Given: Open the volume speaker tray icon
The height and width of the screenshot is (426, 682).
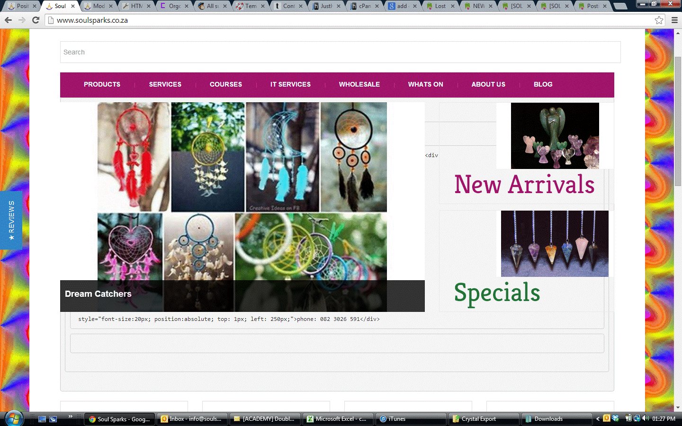Looking at the screenshot, I should click(646, 418).
